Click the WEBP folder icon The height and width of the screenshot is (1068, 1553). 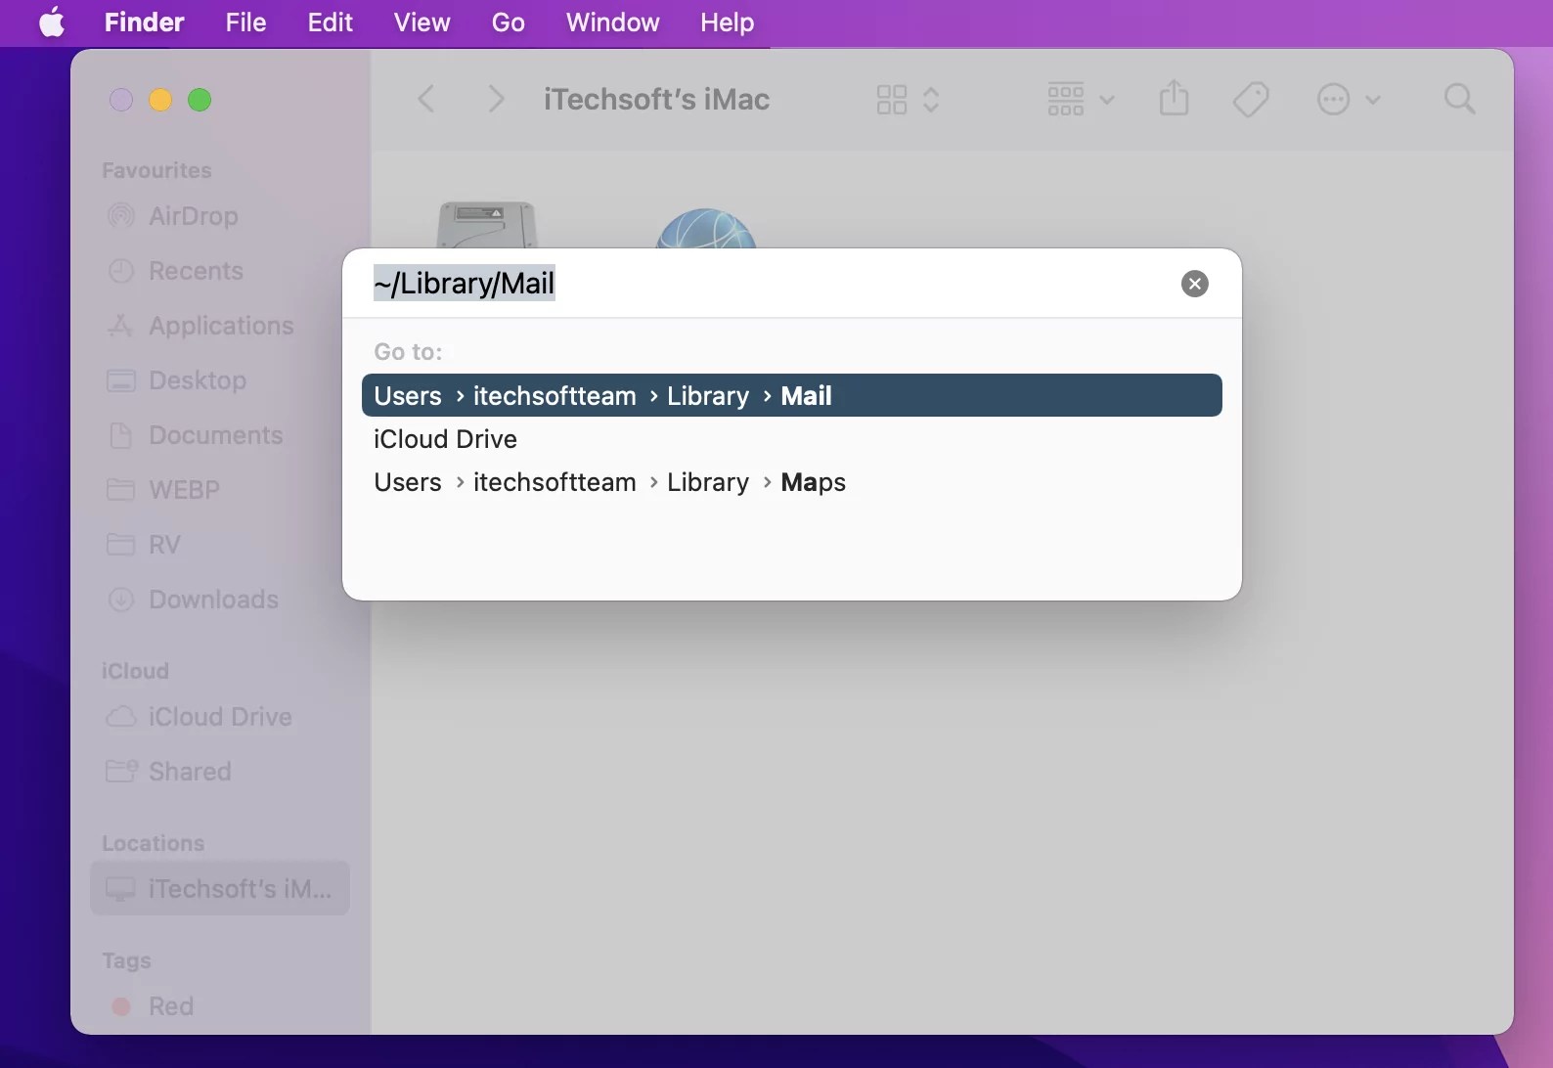click(120, 490)
